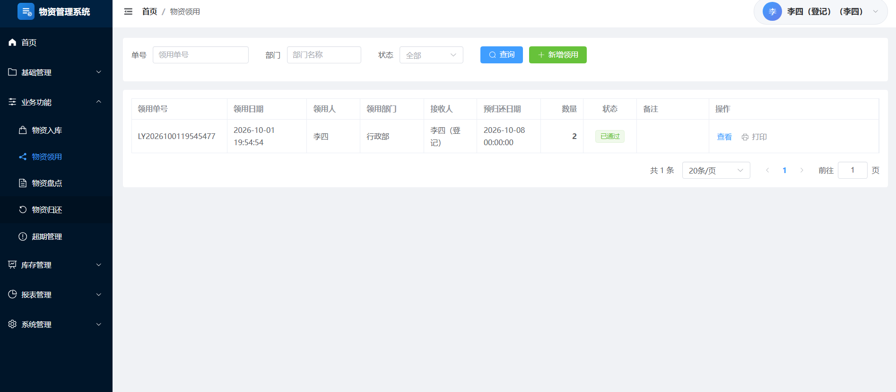The height and width of the screenshot is (392, 896).
Task: Click the printer icon beside 打印
Action: 745,137
